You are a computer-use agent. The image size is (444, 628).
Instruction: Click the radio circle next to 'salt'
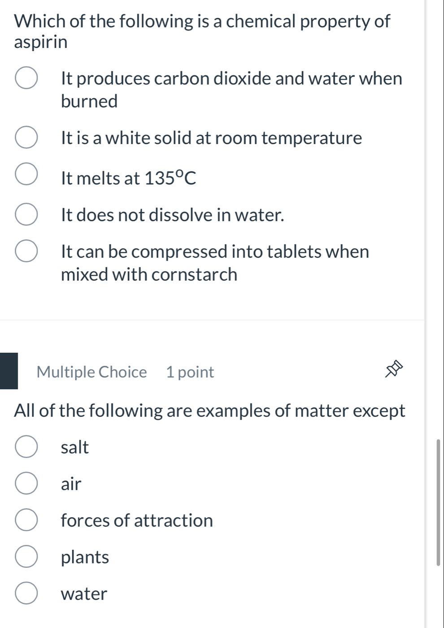click(26, 446)
